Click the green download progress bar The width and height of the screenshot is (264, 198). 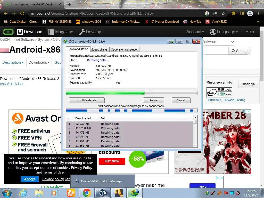131,93
